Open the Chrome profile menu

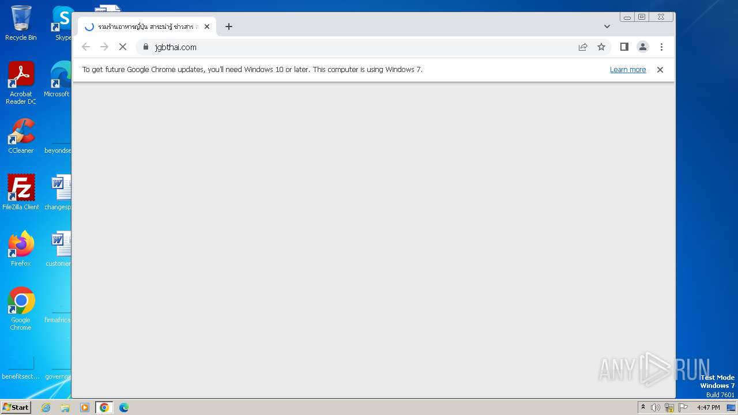point(643,47)
